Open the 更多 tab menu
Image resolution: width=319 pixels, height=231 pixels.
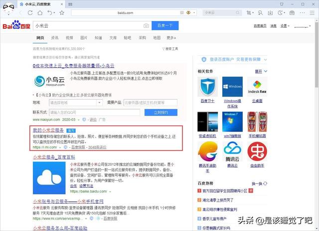(171, 38)
